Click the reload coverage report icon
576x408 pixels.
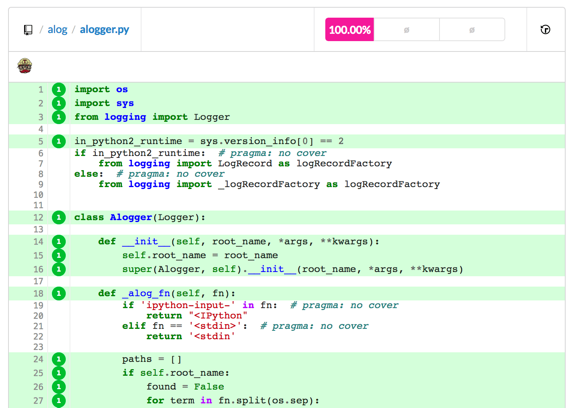(545, 29)
